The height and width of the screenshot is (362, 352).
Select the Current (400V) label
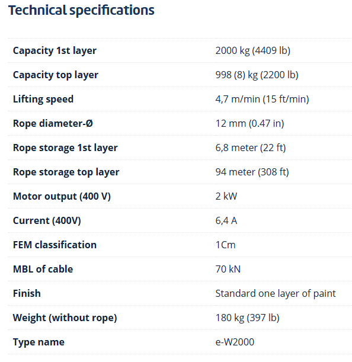coord(47,220)
